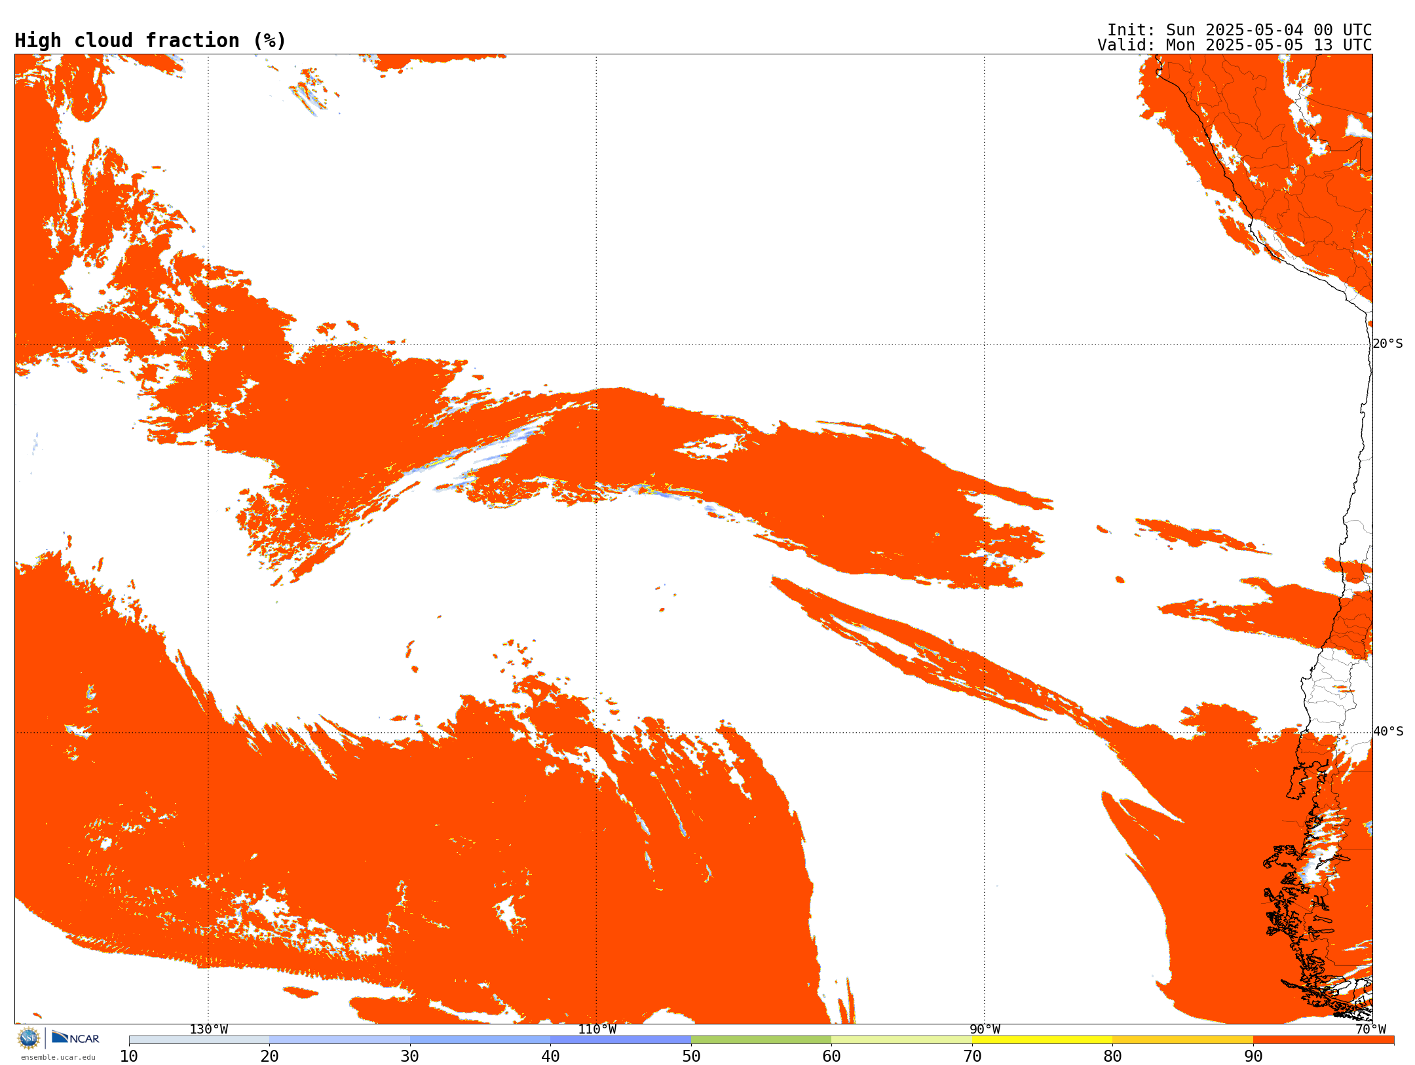Pick the 70-80 bright yellow colorbar segment

click(1042, 1040)
